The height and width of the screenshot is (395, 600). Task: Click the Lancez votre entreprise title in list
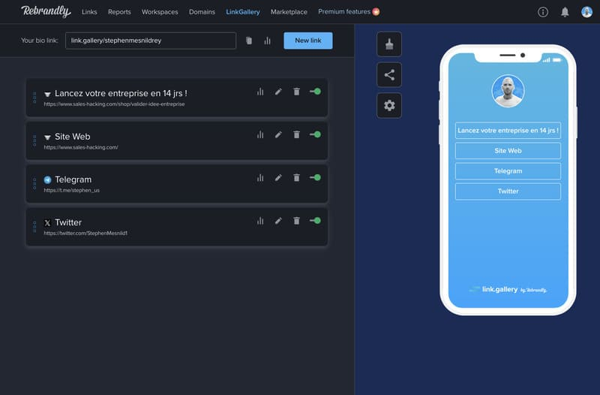pyautogui.click(x=121, y=93)
